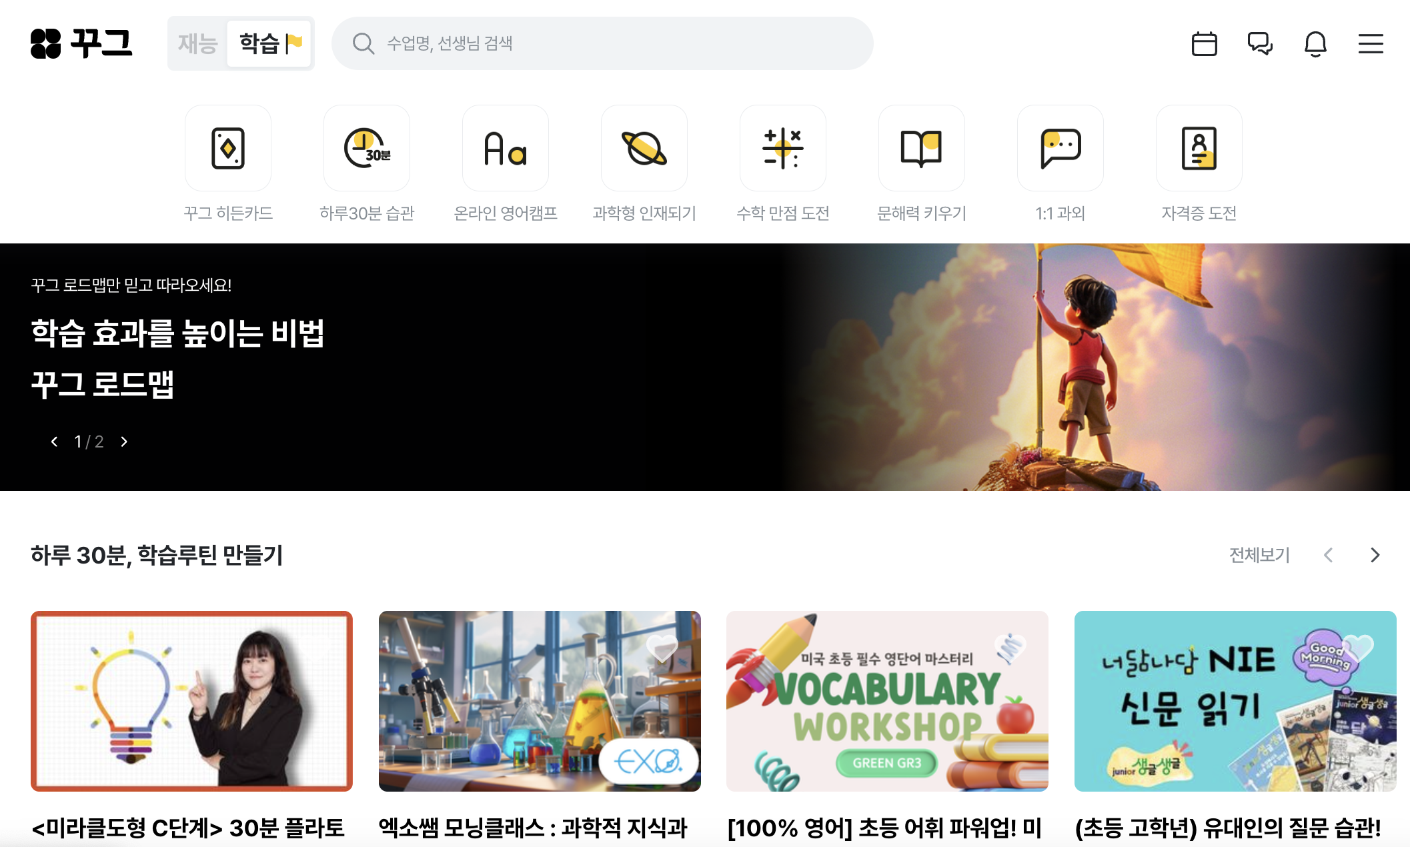This screenshot has height=847, width=1410.
Task: Switch to the 재능 tab
Action: click(x=197, y=44)
